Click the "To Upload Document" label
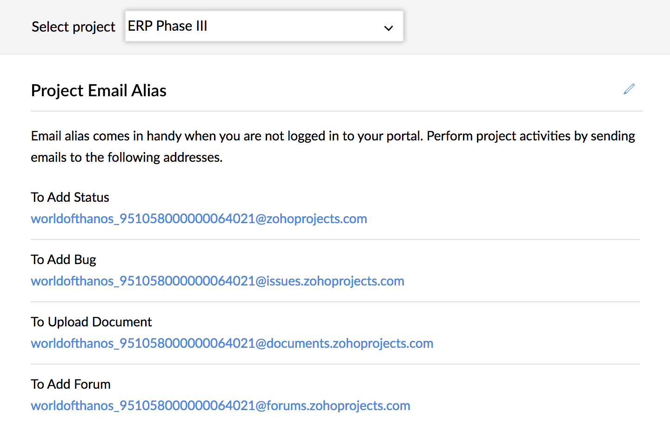 91,322
